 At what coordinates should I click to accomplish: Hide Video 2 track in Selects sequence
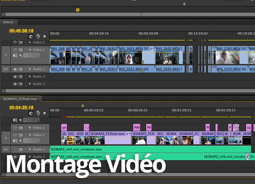[15, 42]
